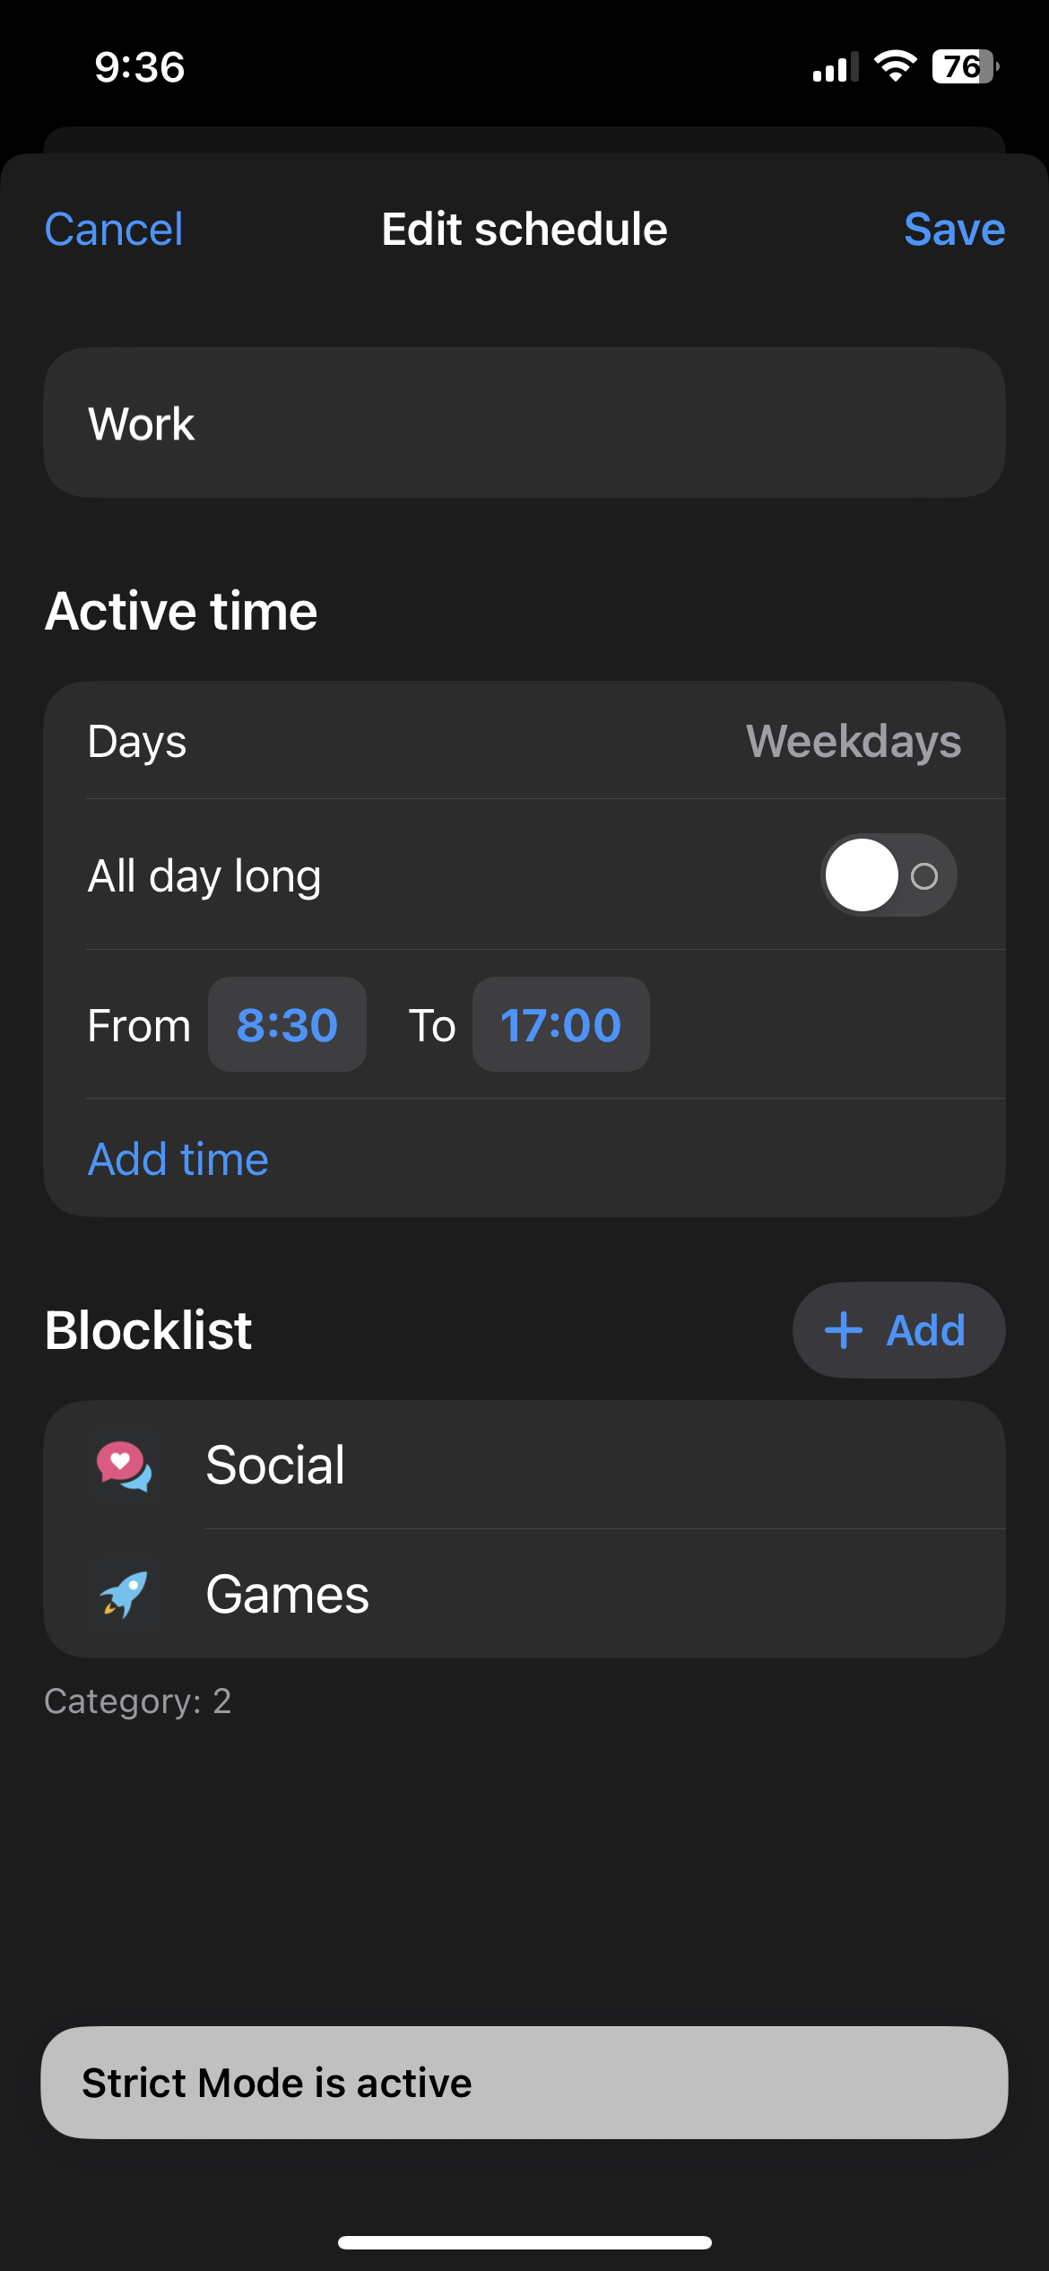Toggle the All day long switch
Image resolution: width=1049 pixels, height=2271 pixels.
click(888, 875)
